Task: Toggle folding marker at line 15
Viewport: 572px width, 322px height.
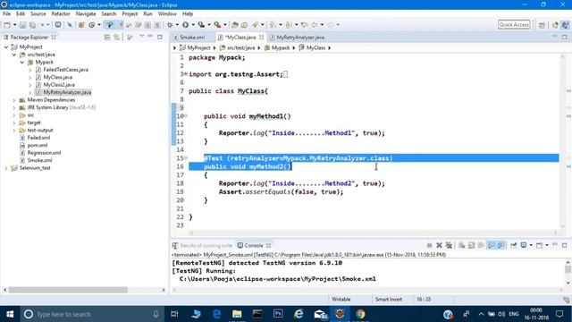Action: 186,158
